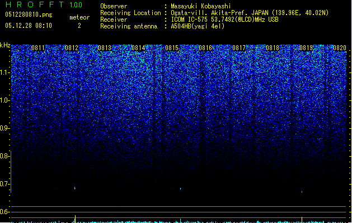352x223 pixels.
Task: Click the 0820 time marker
Action: click(340, 47)
